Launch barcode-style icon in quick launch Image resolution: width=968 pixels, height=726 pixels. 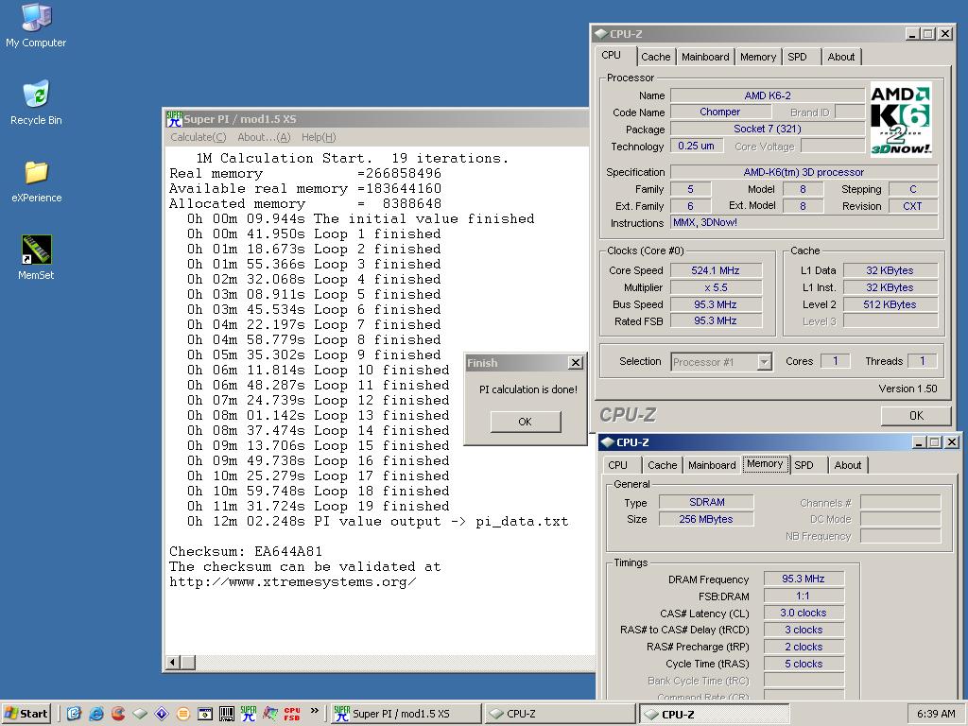227,714
